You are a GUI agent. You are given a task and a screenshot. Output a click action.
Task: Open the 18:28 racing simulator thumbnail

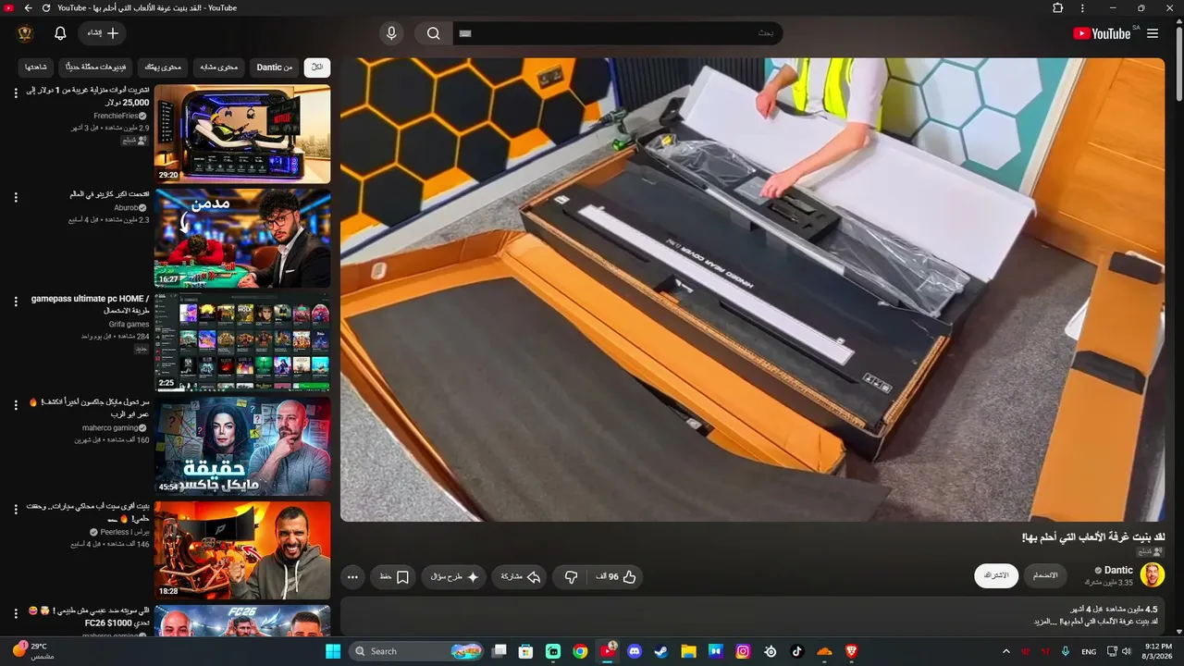tap(242, 550)
